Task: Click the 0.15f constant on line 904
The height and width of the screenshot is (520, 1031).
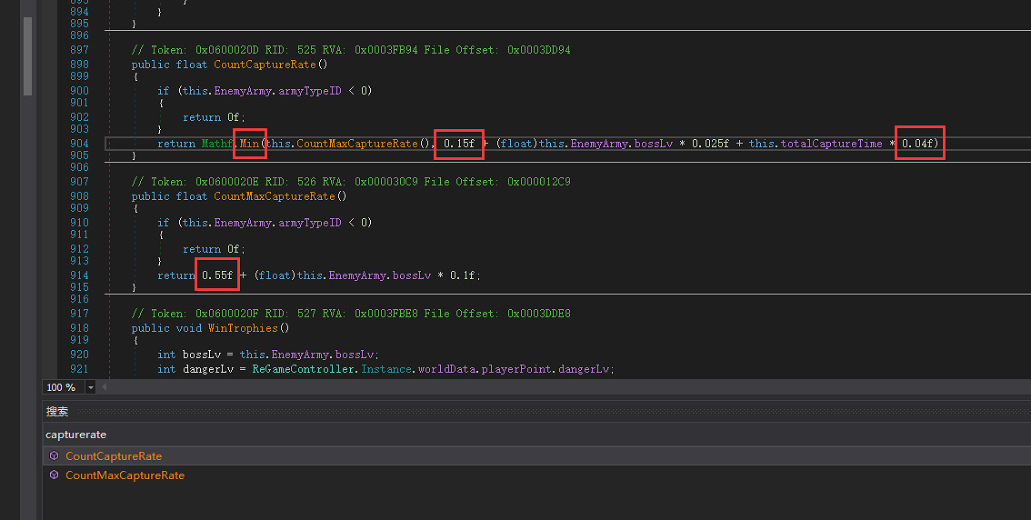Action: 458,144
